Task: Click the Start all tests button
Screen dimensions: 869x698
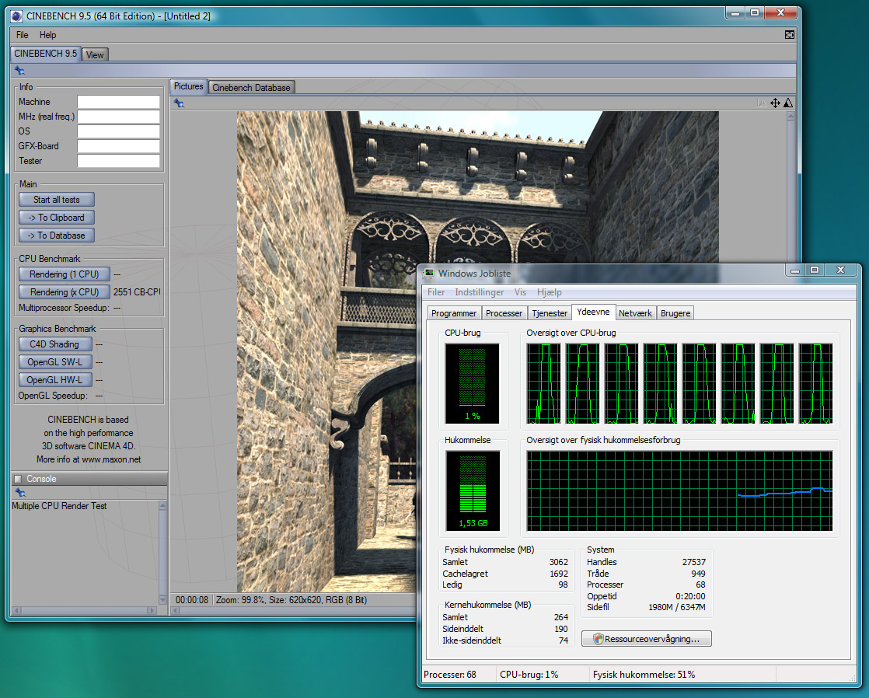Action: pos(56,200)
